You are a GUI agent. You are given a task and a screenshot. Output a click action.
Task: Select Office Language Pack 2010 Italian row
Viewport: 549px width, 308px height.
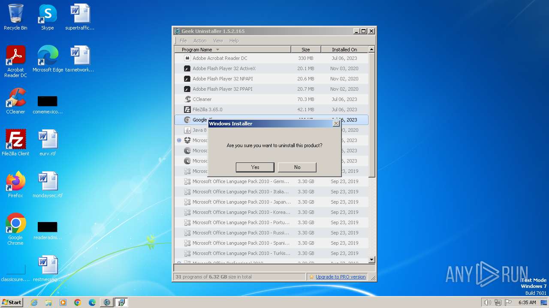[271, 192]
